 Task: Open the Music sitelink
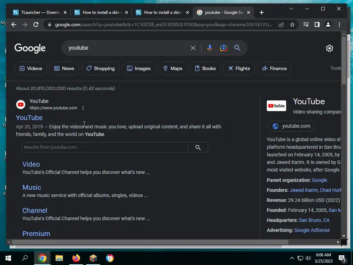pyautogui.click(x=32, y=187)
